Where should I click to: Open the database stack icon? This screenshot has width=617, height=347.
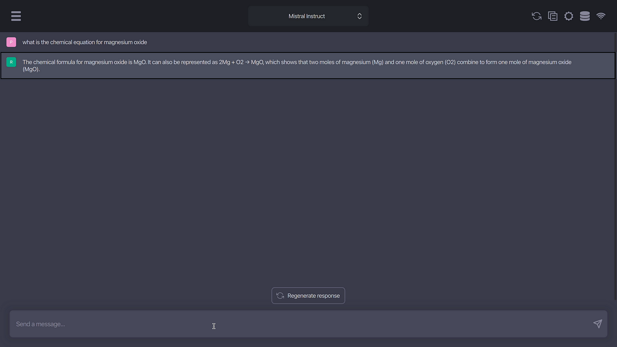click(x=585, y=16)
